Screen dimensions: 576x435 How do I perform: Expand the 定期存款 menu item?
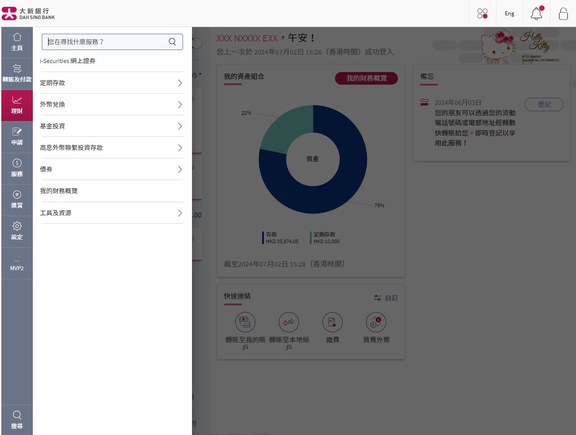tap(112, 83)
